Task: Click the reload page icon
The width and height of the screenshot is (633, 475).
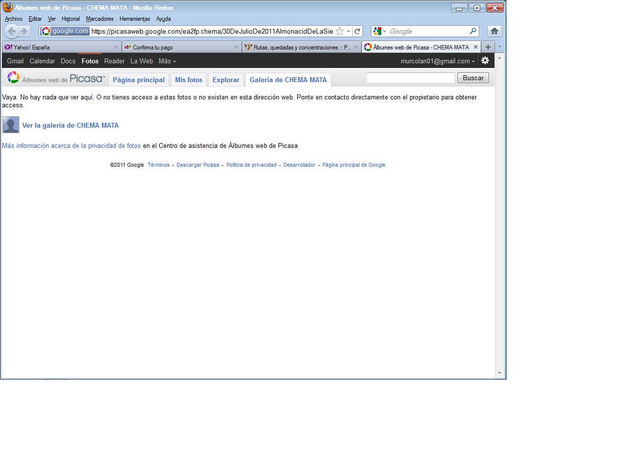Action: pyautogui.click(x=357, y=31)
